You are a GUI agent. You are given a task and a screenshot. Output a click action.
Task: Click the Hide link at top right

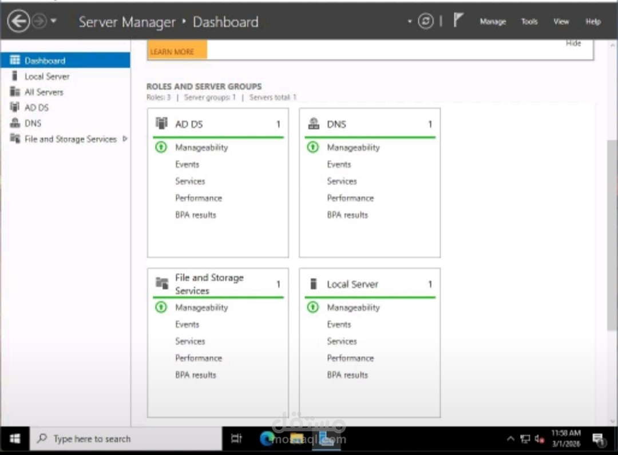pyautogui.click(x=573, y=42)
